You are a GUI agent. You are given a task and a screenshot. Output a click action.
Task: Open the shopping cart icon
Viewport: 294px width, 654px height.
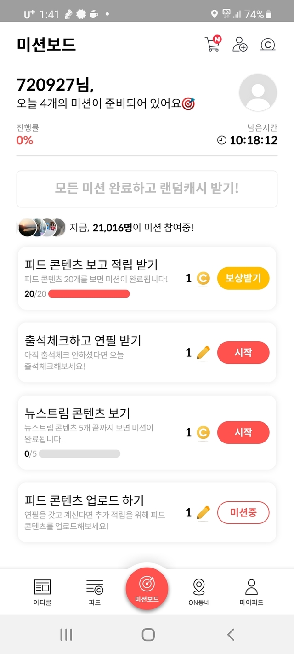[x=212, y=44]
